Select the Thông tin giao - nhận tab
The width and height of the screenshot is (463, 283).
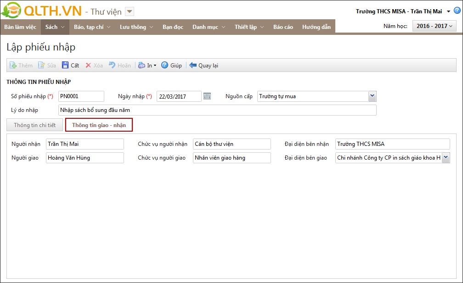pyautogui.click(x=99, y=125)
